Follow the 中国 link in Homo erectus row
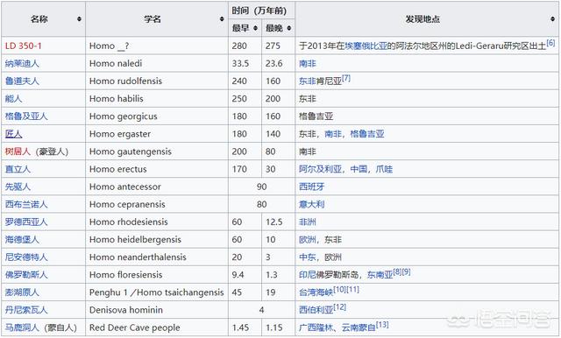This screenshot has height=338, width=561. (359, 169)
